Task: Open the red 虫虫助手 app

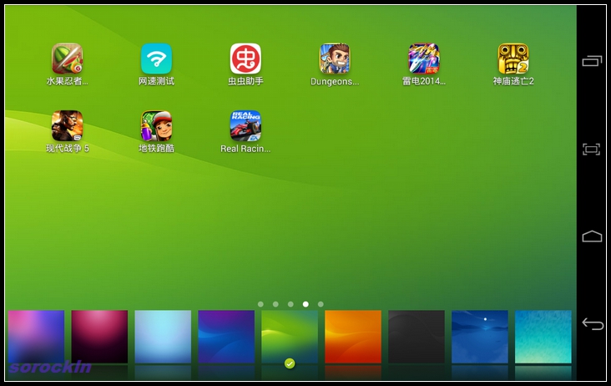Action: (x=245, y=59)
